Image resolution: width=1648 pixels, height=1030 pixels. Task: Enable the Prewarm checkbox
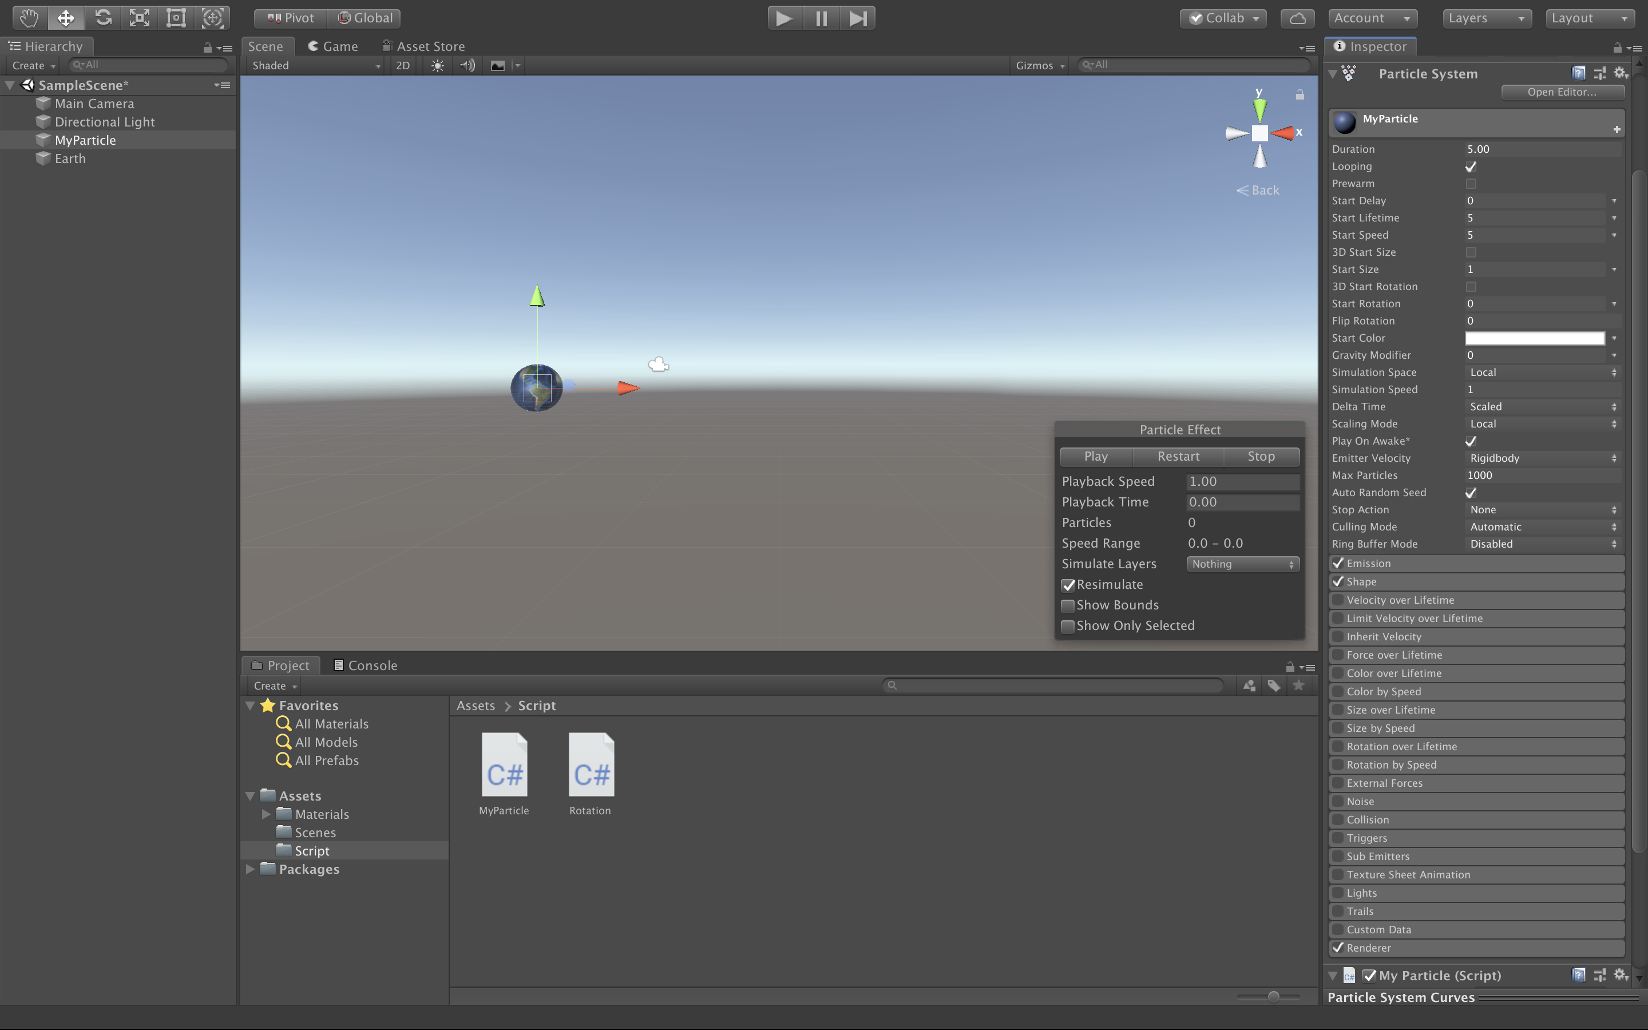(1471, 184)
